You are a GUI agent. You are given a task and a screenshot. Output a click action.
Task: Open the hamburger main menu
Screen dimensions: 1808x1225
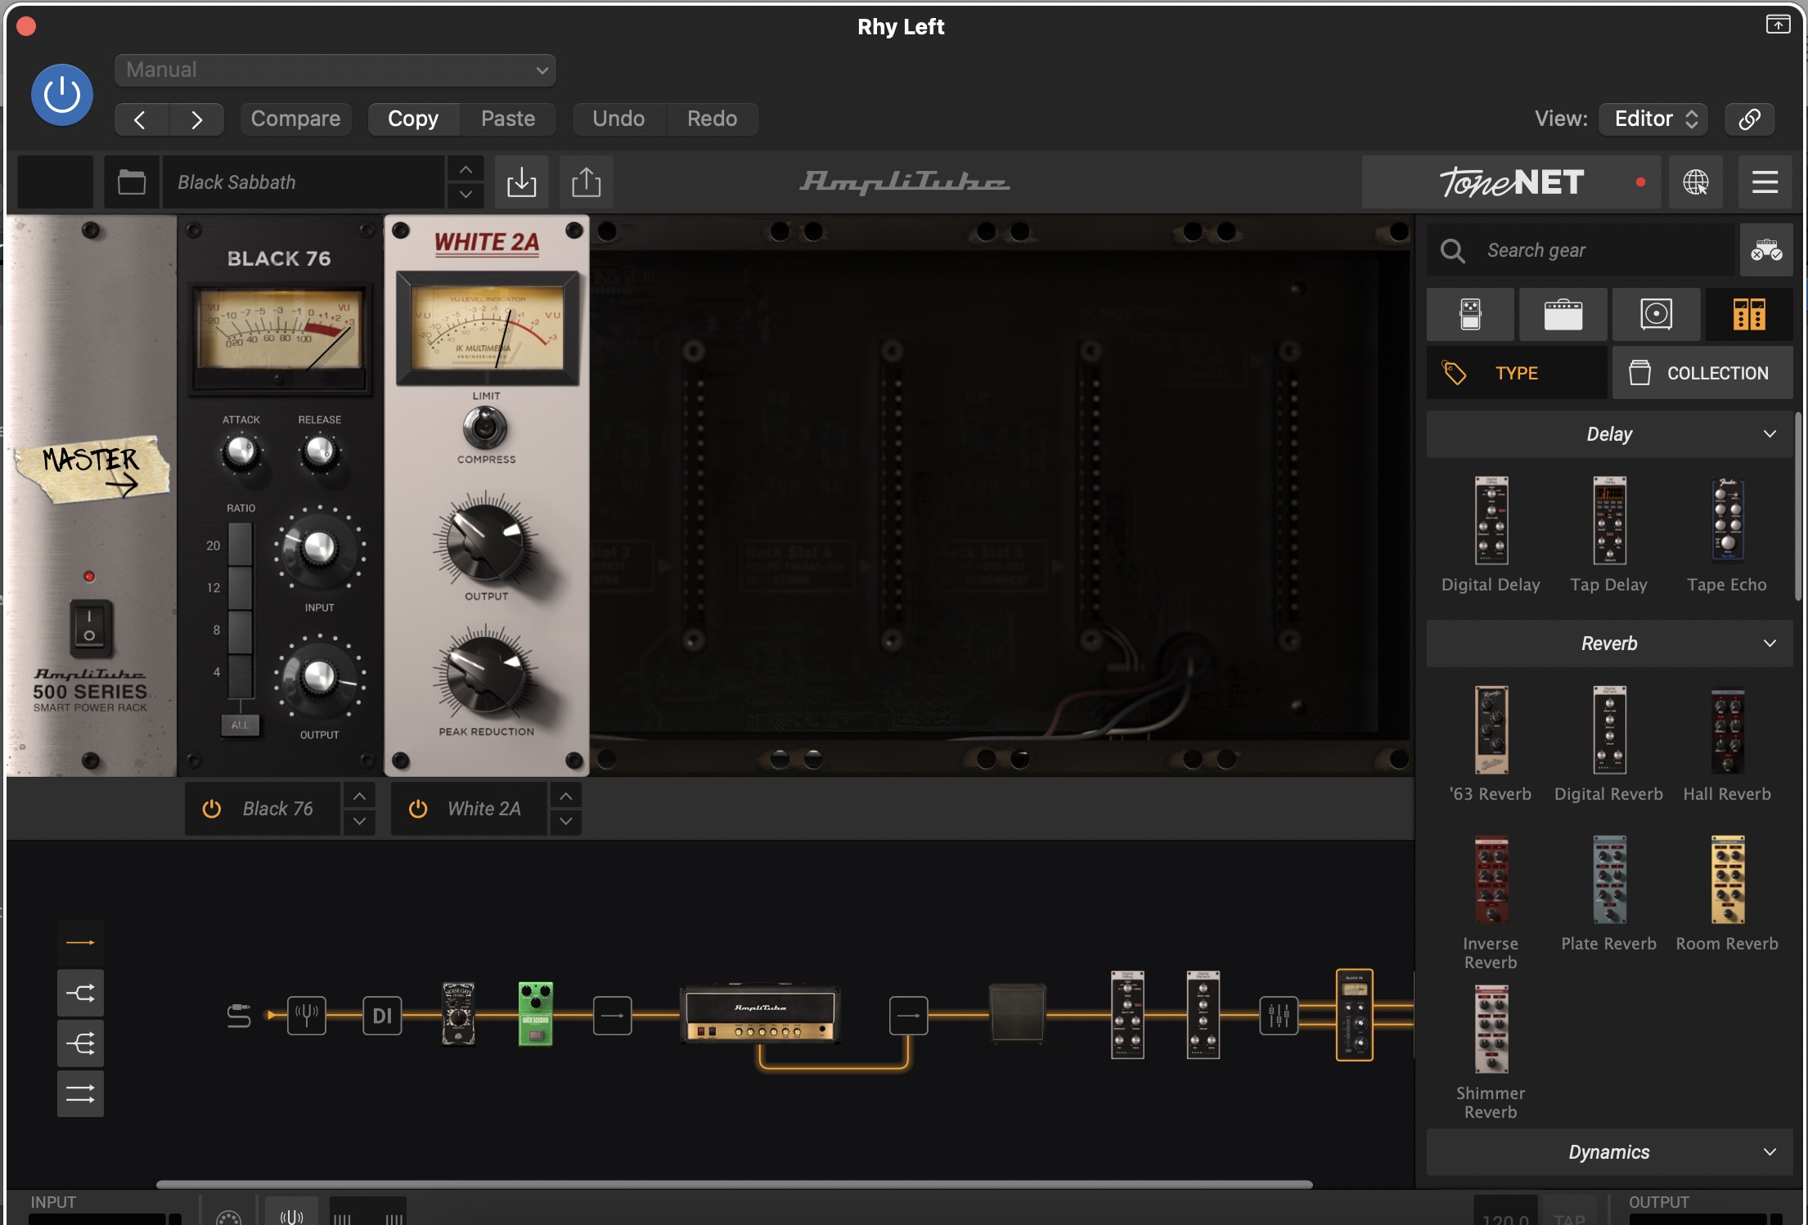(x=1765, y=182)
